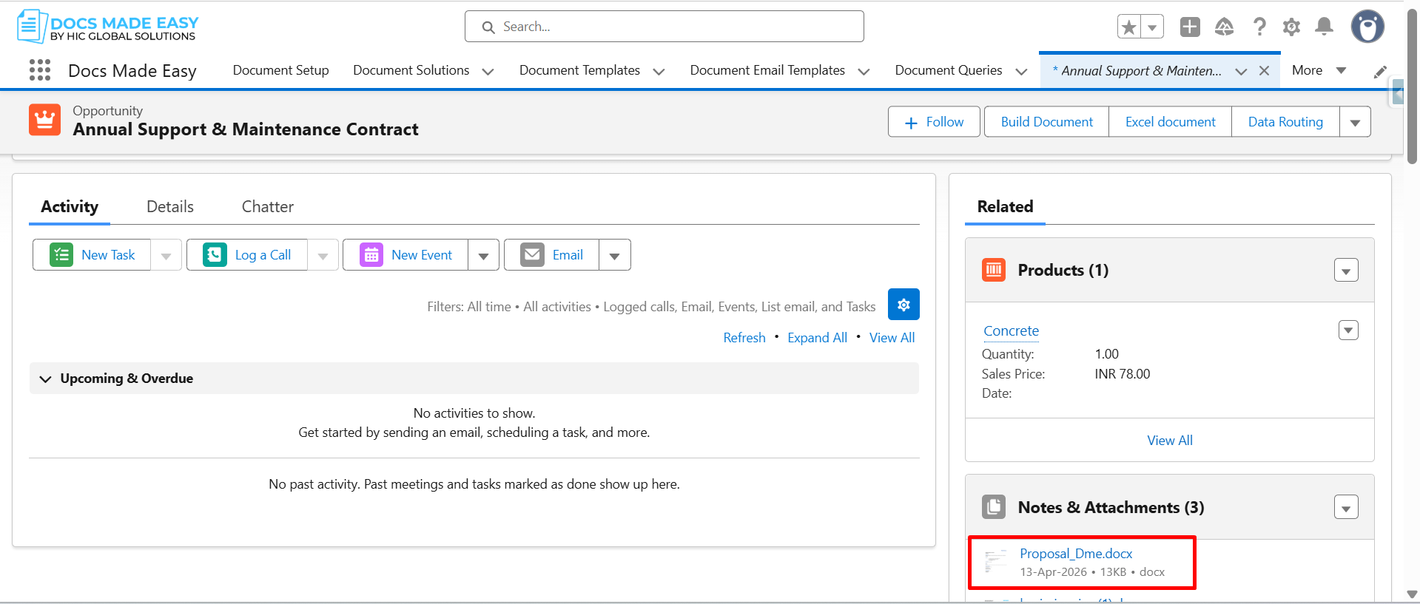Viewport: 1420px width, 604px height.
Task: Expand the Document Templates menu chevron
Action: pos(659,72)
